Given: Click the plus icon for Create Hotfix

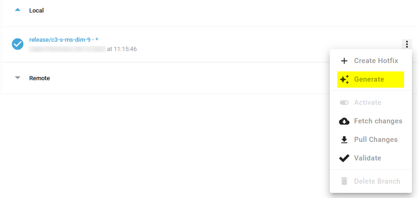Looking at the screenshot, I should 345,61.
